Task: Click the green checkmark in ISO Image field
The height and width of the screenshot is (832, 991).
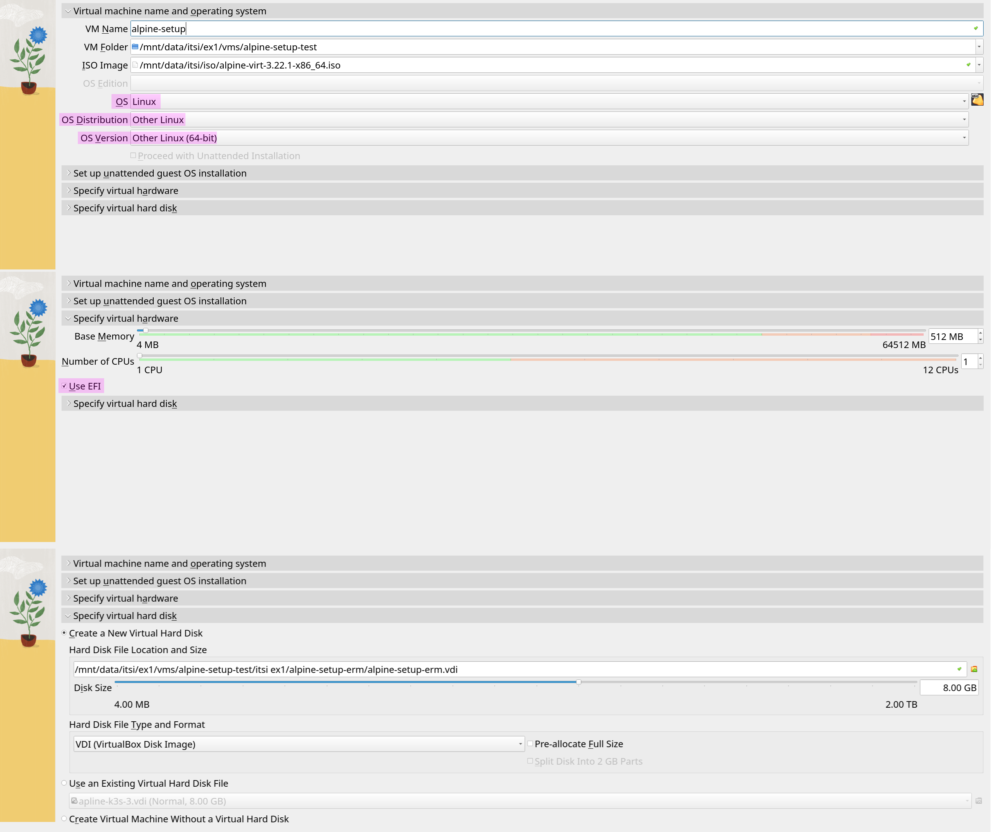Action: pos(968,65)
